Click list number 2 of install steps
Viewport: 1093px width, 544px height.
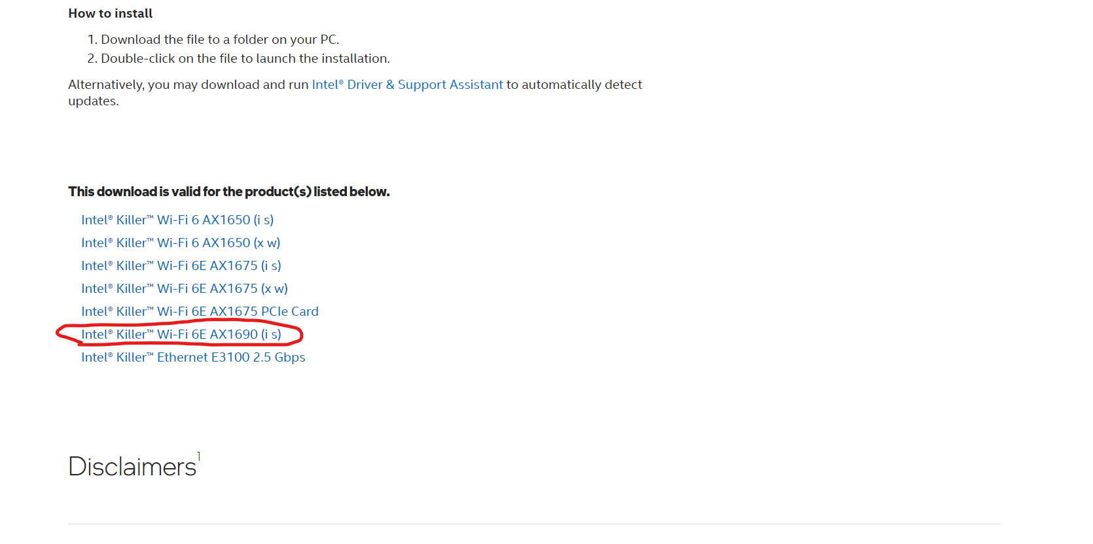click(x=92, y=59)
